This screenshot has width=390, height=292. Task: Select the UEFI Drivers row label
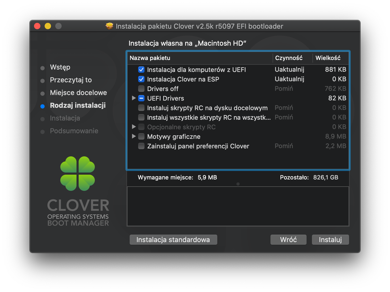tap(166, 98)
